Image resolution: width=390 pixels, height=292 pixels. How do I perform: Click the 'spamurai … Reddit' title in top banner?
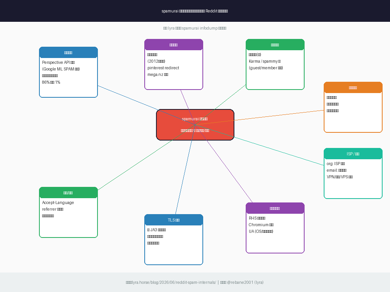tap(195, 11)
